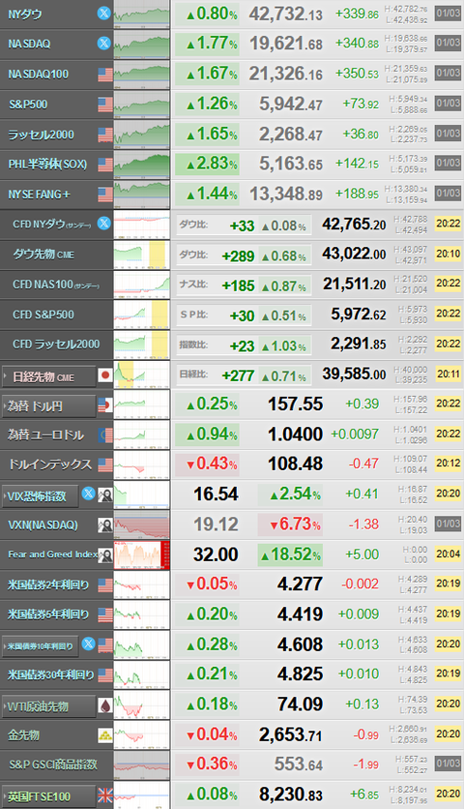
Task: Expand the 日経先物 CME row arrow
Action: (x=6, y=376)
